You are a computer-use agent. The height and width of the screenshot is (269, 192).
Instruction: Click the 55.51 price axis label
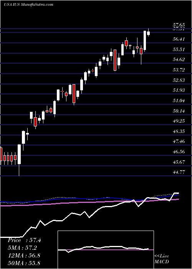[179, 50]
